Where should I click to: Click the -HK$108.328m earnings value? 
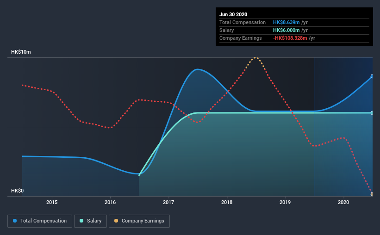(x=290, y=38)
